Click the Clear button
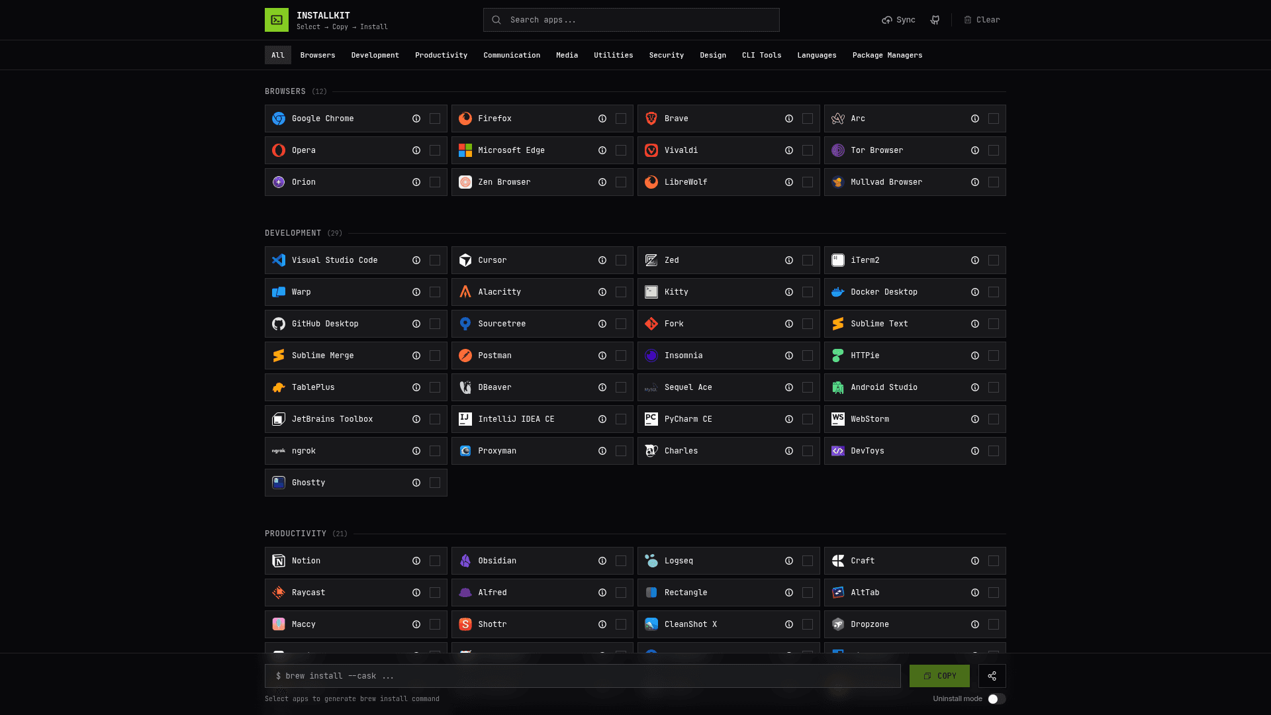The width and height of the screenshot is (1271, 715). (982, 20)
